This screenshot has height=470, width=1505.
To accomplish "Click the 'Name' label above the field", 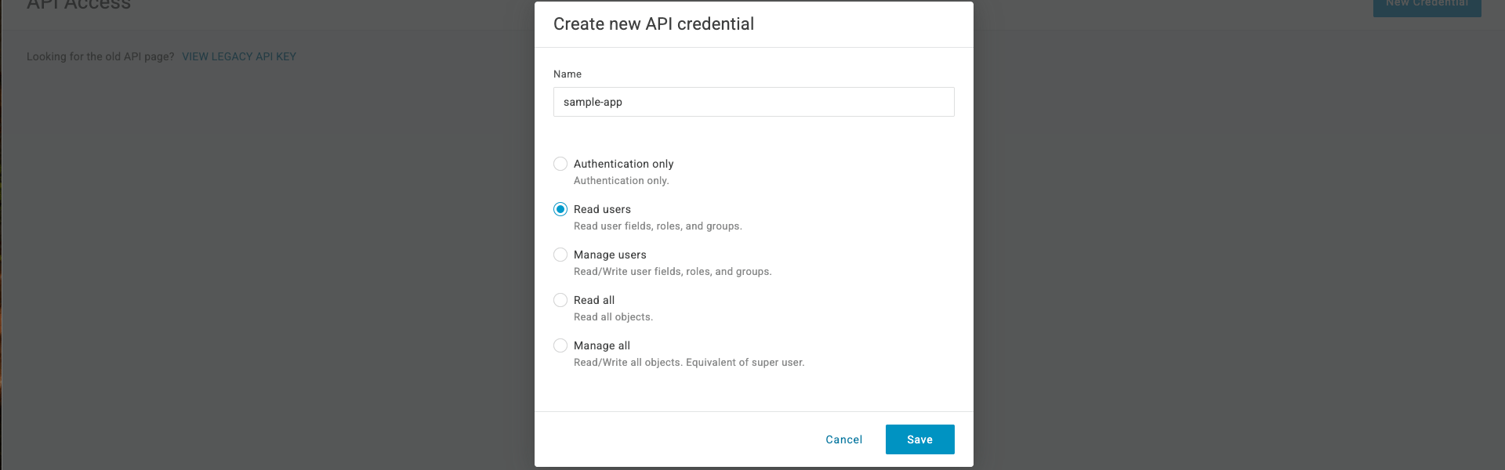I will pos(568,74).
